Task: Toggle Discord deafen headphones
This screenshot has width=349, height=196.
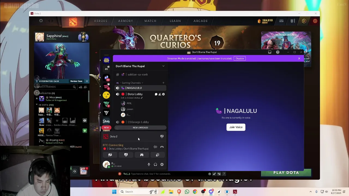Action: click(155, 164)
